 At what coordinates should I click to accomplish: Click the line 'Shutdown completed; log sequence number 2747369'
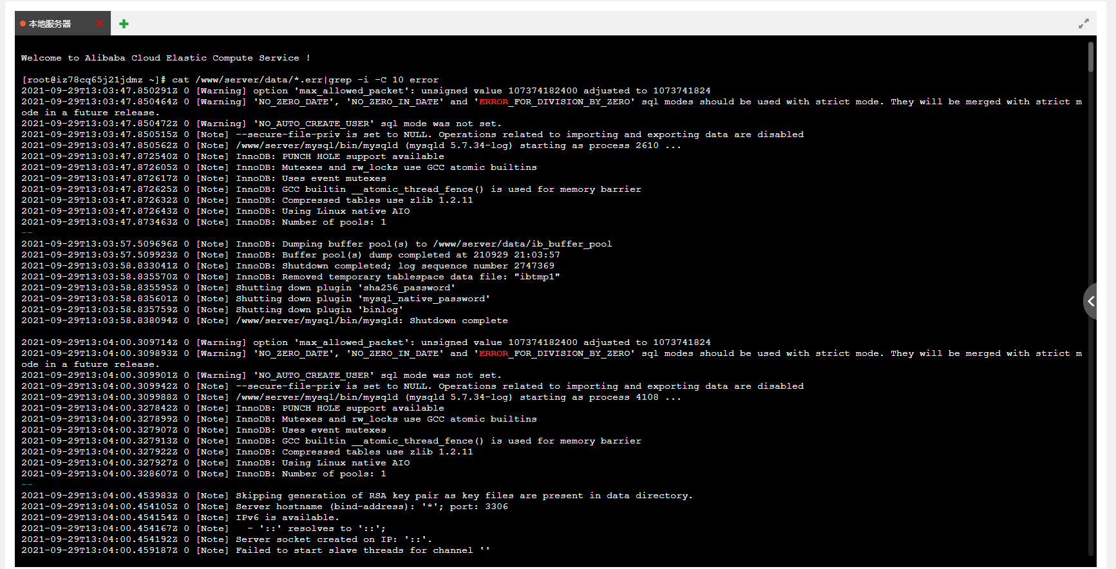point(288,266)
